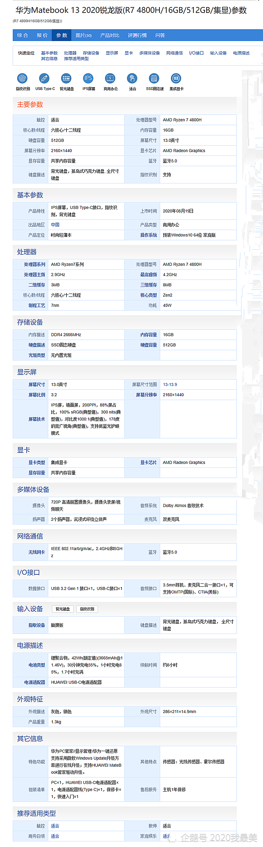Image resolution: width=263 pixels, height=847 pixels.
Task: Jump to I/O接口 quick link
Action: 197,53
